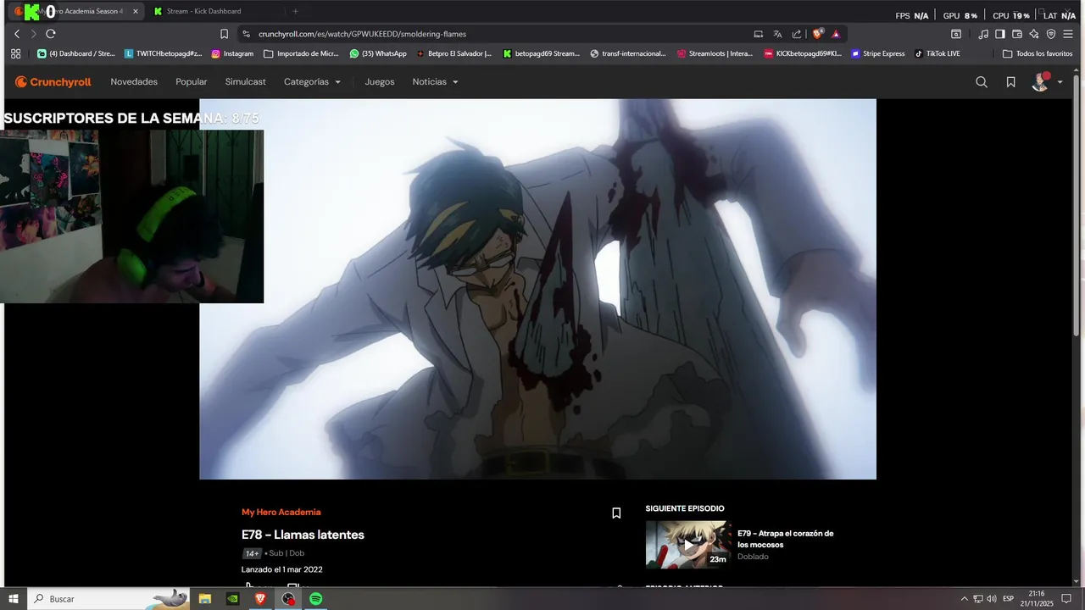Expand the Noticias dropdown
Image resolution: width=1085 pixels, height=610 pixels.
pos(435,82)
